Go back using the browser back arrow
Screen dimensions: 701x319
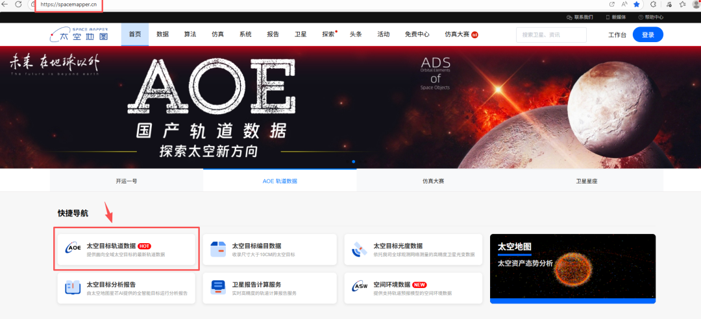(x=5, y=5)
